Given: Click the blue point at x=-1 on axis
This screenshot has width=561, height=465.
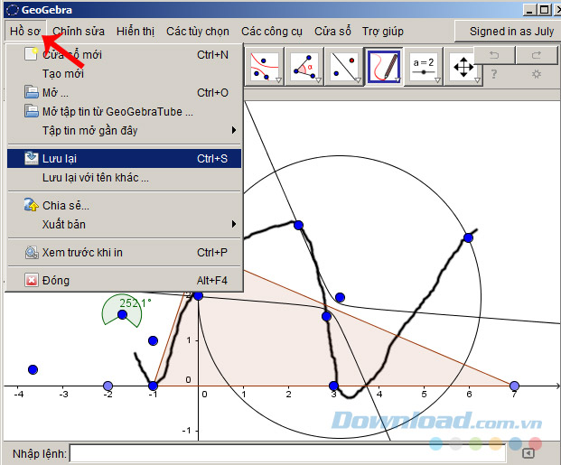Looking at the screenshot, I should pyautogui.click(x=153, y=386).
